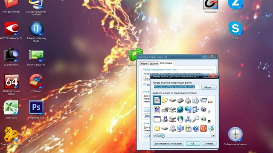The width and height of the screenshot is (273, 153).
Task: Pick the hard drive icon in top row
Action: pyautogui.click(x=172, y=100)
